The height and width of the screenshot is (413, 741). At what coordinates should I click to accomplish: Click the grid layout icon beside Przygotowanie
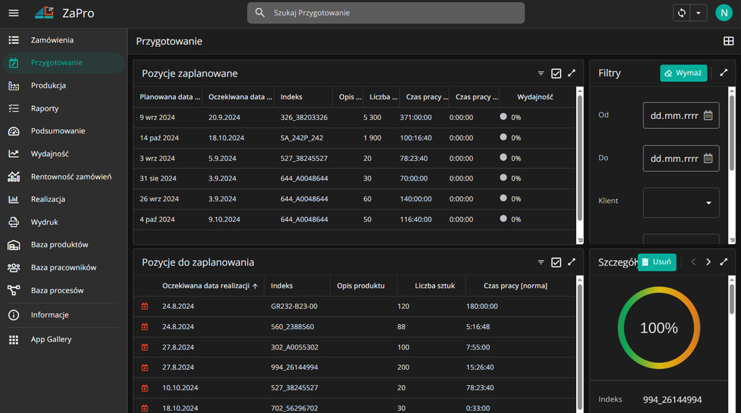pyautogui.click(x=728, y=41)
